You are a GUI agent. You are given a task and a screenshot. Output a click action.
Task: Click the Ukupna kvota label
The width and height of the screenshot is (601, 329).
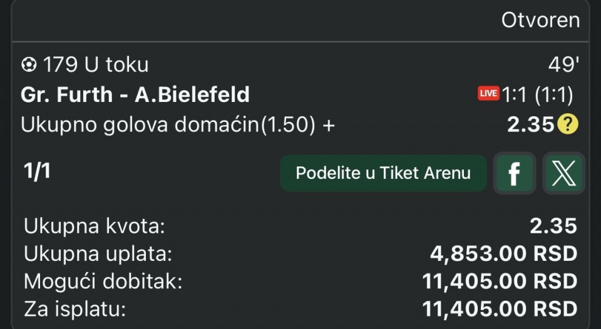(x=94, y=226)
